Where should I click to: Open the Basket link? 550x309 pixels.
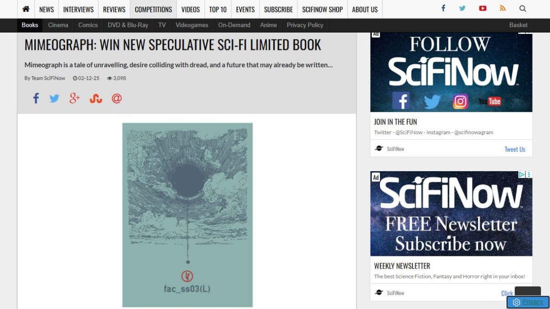coord(518,25)
